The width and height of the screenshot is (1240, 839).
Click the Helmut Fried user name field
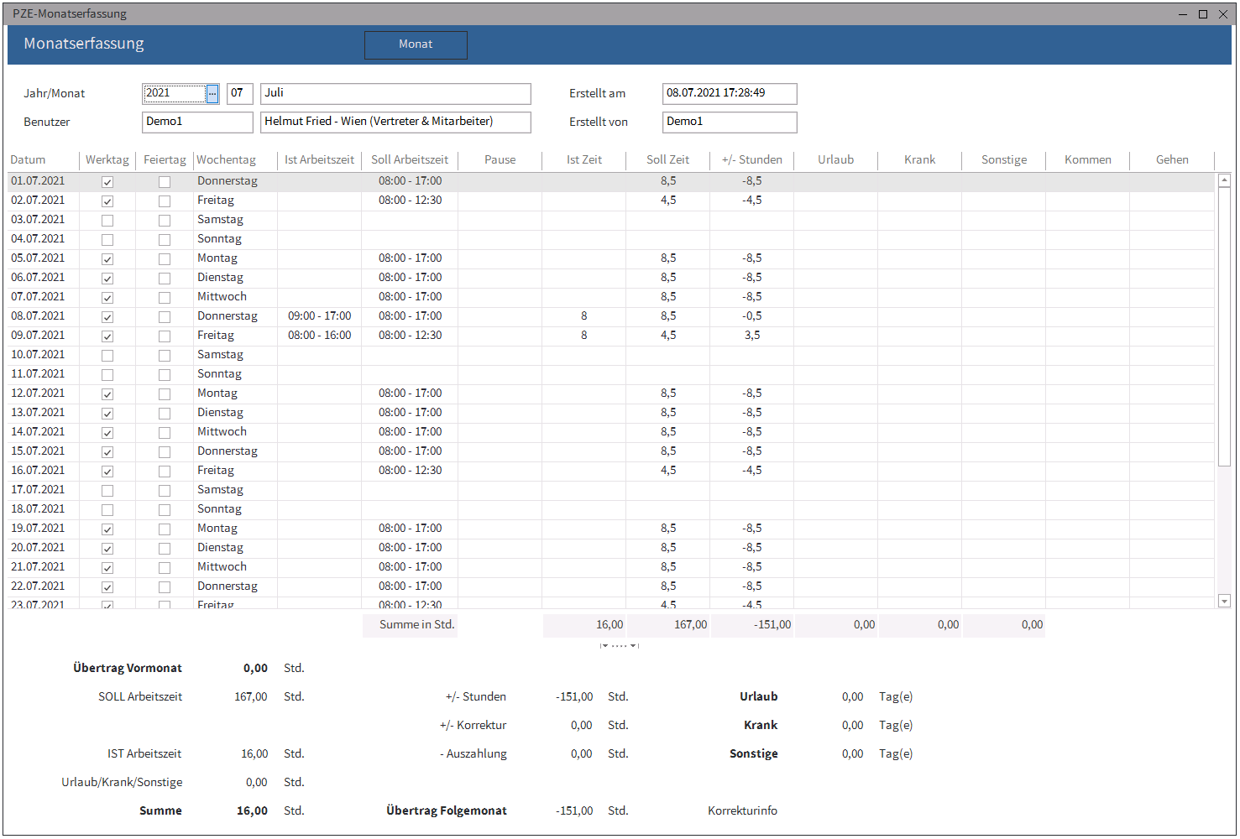[395, 122]
